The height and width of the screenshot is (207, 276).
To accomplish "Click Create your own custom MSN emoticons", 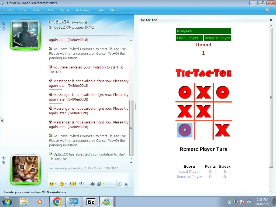I will pyautogui.click(x=35, y=192).
